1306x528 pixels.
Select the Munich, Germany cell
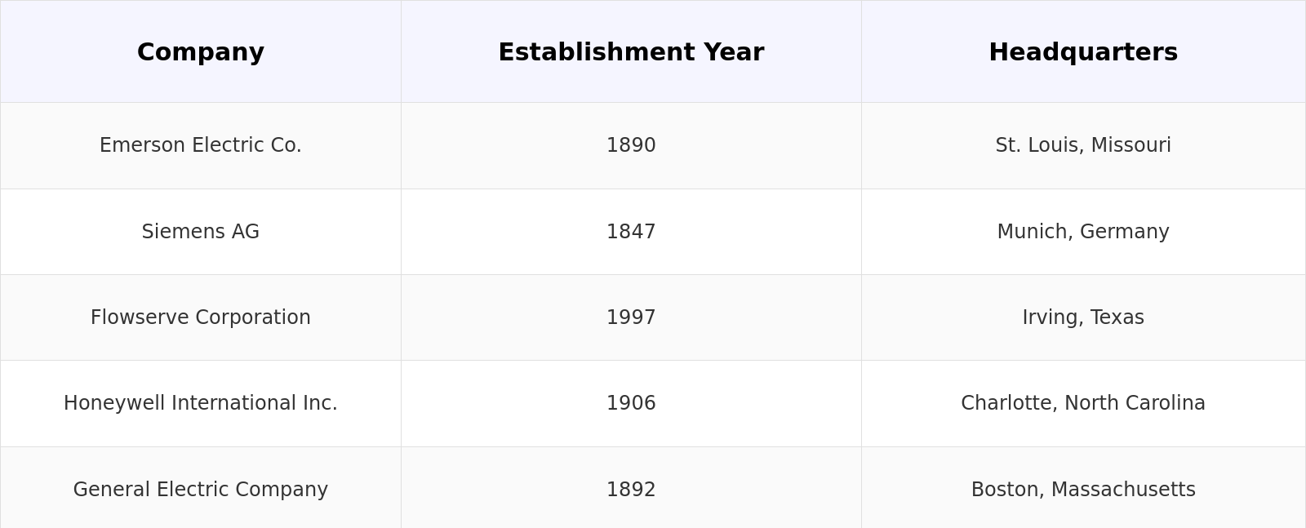tap(1083, 232)
